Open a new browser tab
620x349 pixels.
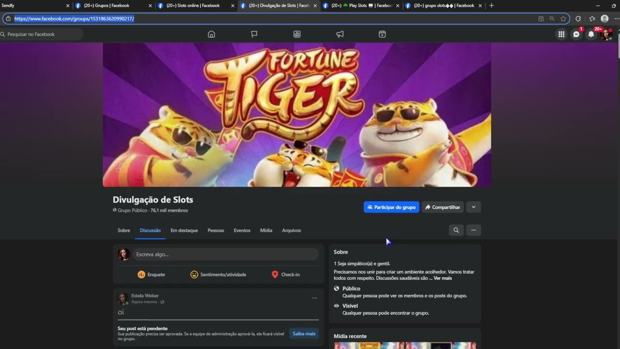[x=491, y=5]
